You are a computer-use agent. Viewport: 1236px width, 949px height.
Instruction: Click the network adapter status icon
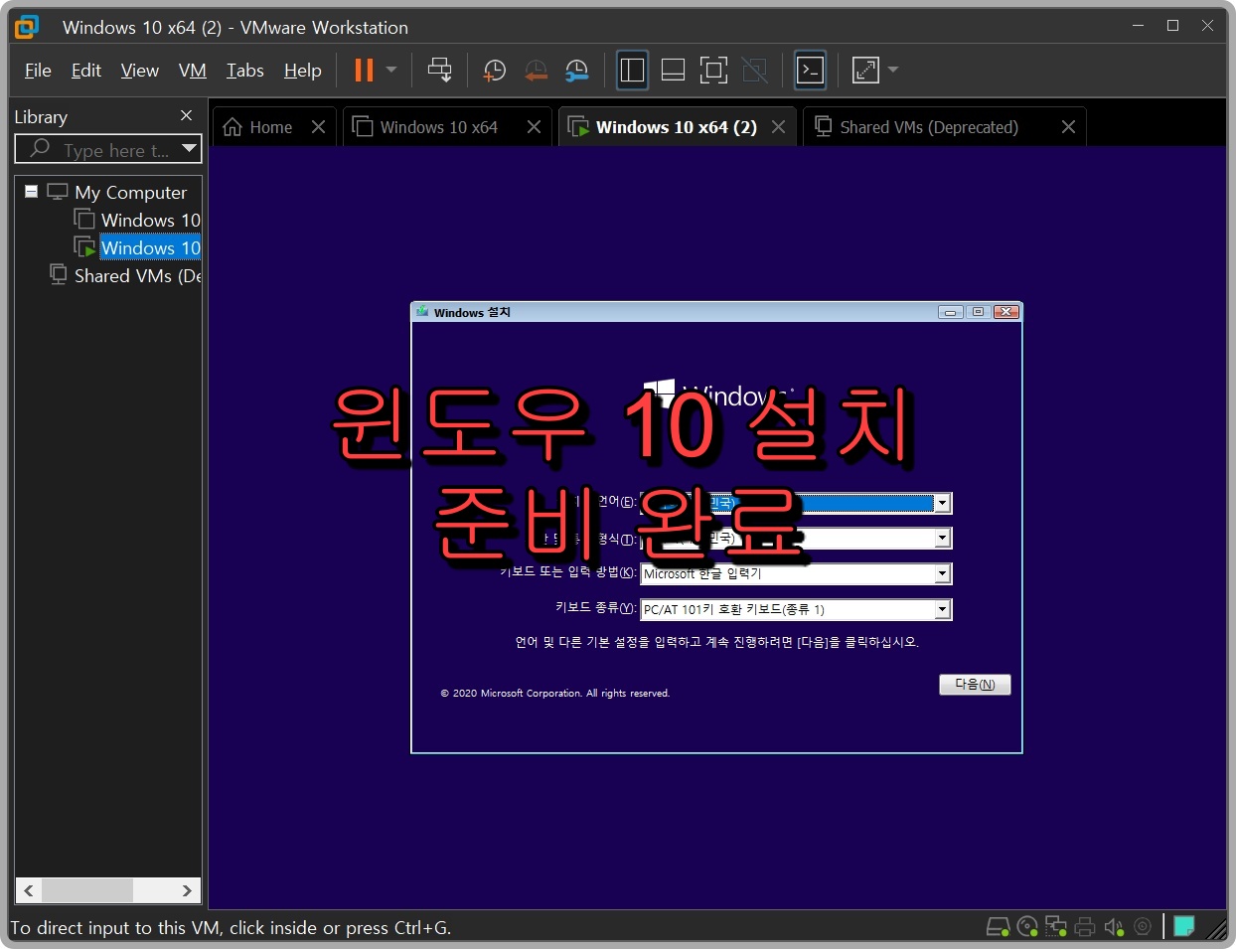(x=1055, y=925)
